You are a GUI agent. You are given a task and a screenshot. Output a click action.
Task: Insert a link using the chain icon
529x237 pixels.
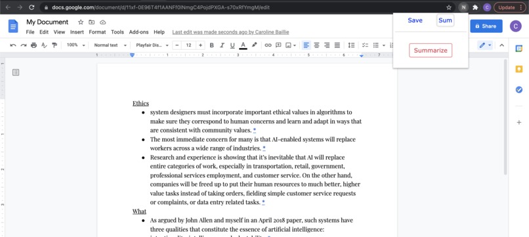tap(268, 45)
